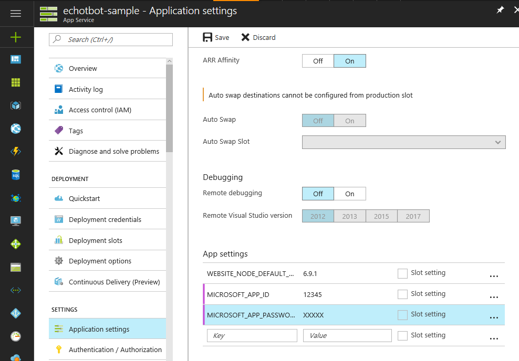Viewport: 519px width, 361px height.
Task: Click the new app setting Value field
Action: (347, 335)
